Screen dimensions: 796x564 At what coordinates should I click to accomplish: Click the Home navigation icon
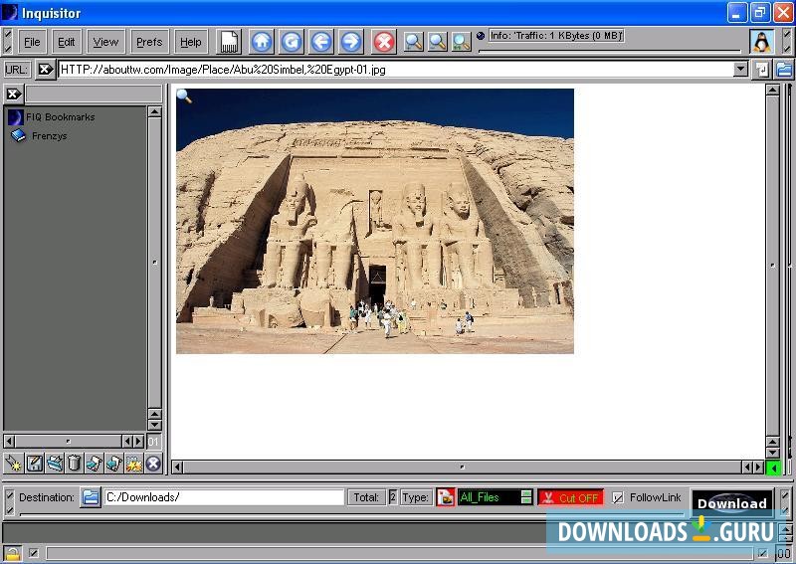click(x=262, y=42)
